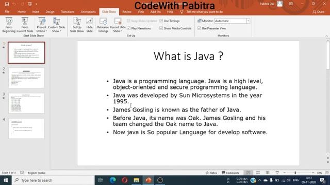Click the slide title What is Java ?
This screenshot has width=330, height=185.
pyautogui.click(x=188, y=56)
